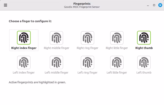Screen dimensions: 164x105
Task: Click the "Left thumb" label text
Action: click(x=144, y=72)
